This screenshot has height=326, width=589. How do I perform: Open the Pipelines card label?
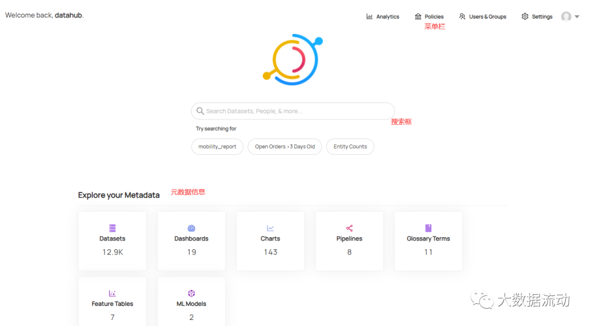(x=350, y=238)
